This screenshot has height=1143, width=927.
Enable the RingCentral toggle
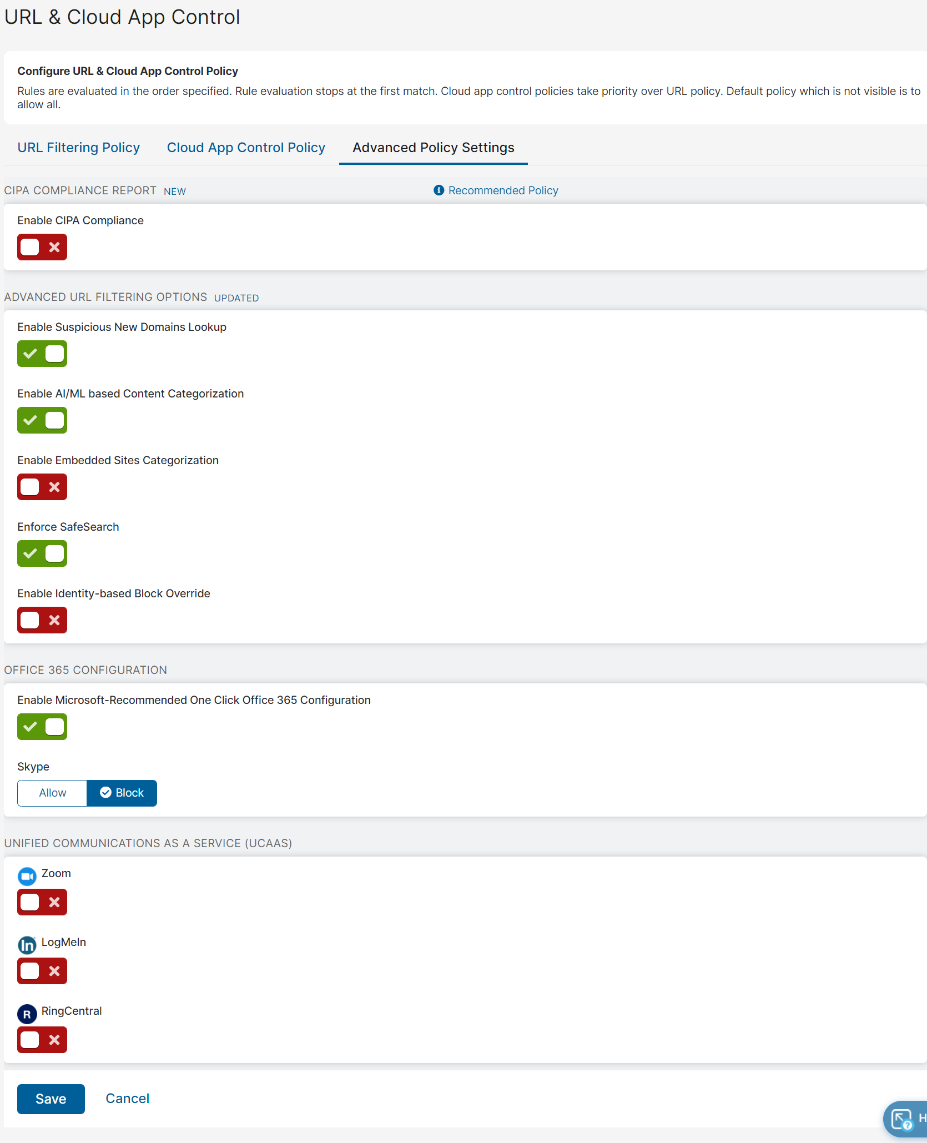[42, 1040]
